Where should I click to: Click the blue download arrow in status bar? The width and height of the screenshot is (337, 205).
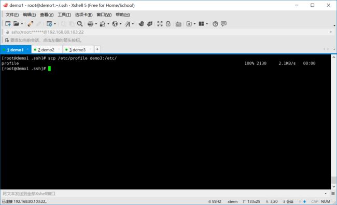pyautogui.click(x=304, y=201)
